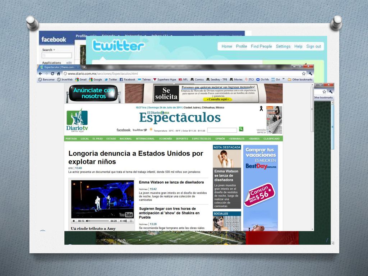This screenshot has height=276, width=368.
Task: Open Twitter bookmark in bookmarks bar
Action: 111,79
